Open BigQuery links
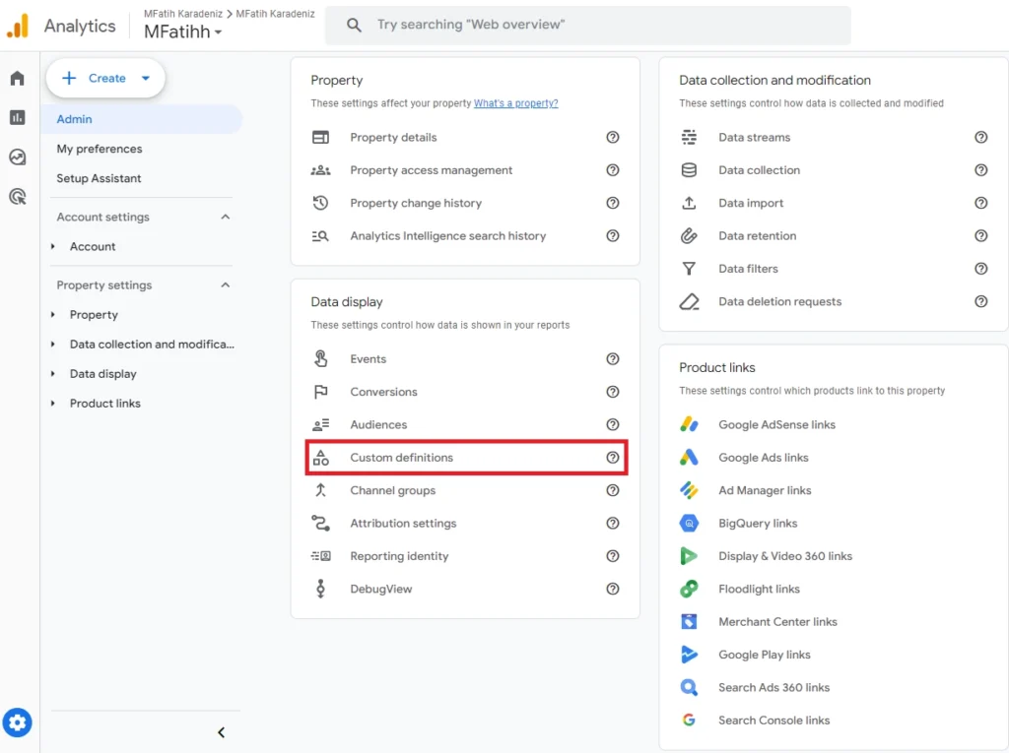This screenshot has width=1009, height=753. pos(758,524)
